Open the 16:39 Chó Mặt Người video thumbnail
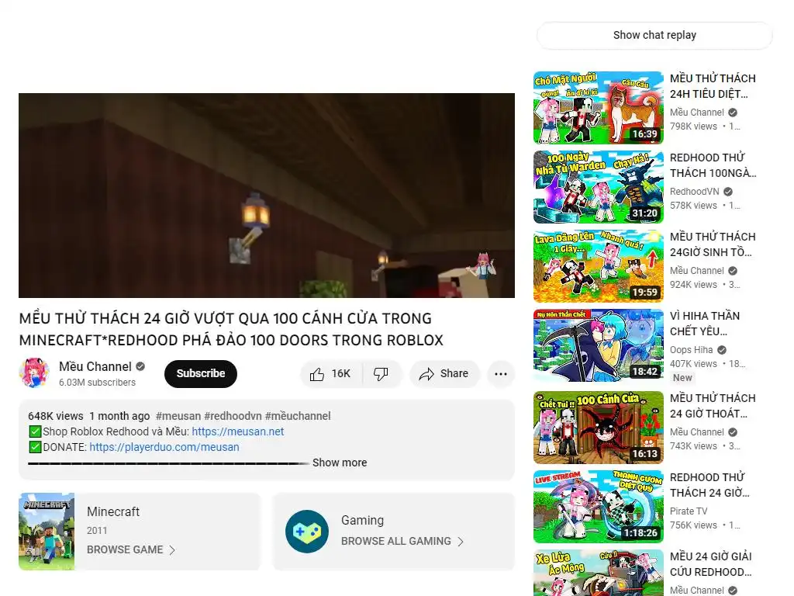The width and height of the screenshot is (794, 596). click(599, 107)
